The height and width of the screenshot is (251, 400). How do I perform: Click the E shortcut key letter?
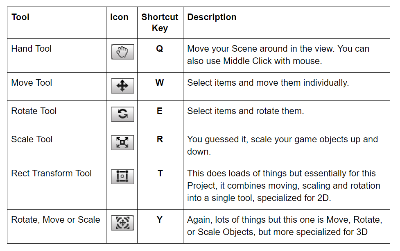coord(160,111)
